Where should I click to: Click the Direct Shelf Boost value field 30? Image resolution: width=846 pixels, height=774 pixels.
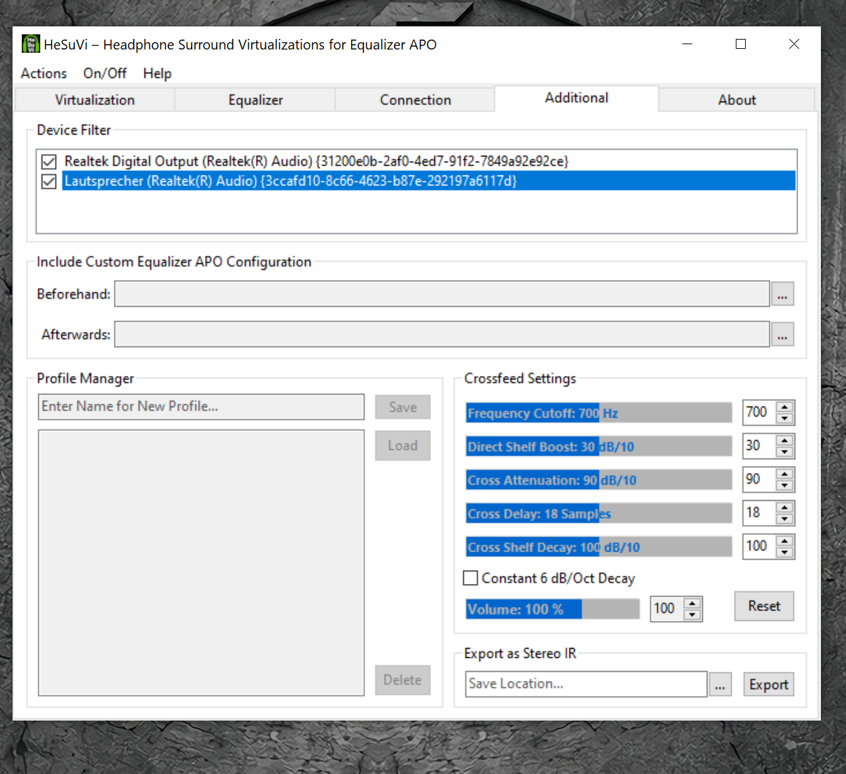[x=759, y=446]
